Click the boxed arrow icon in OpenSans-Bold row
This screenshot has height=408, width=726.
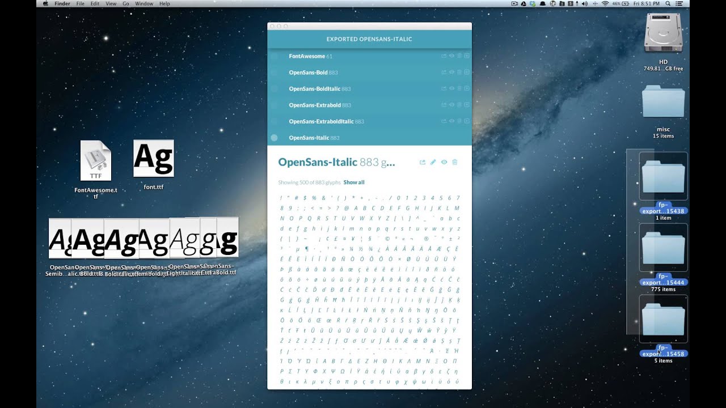[467, 73]
